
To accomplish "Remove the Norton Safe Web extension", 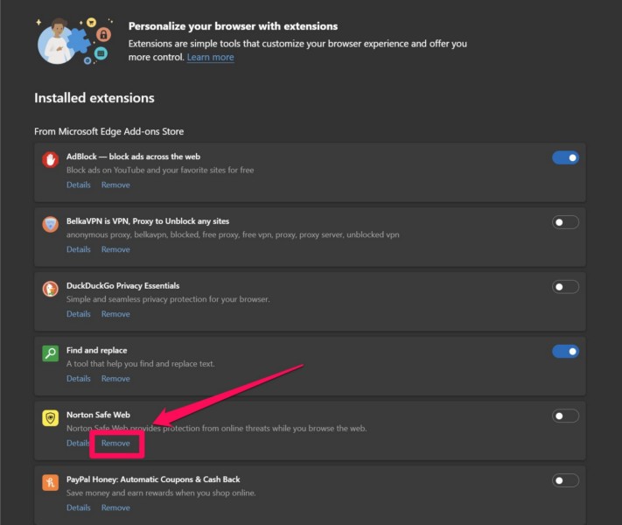I will coord(115,444).
